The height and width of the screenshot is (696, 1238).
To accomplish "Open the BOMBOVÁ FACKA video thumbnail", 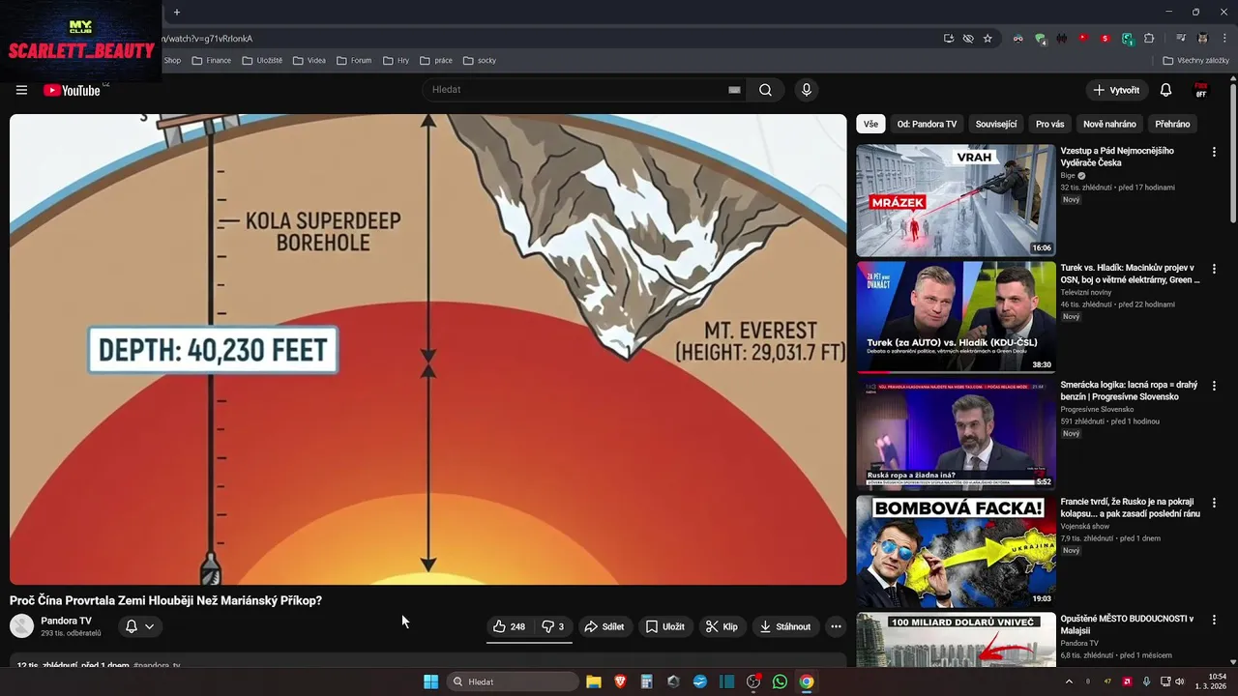I will click(956, 551).
